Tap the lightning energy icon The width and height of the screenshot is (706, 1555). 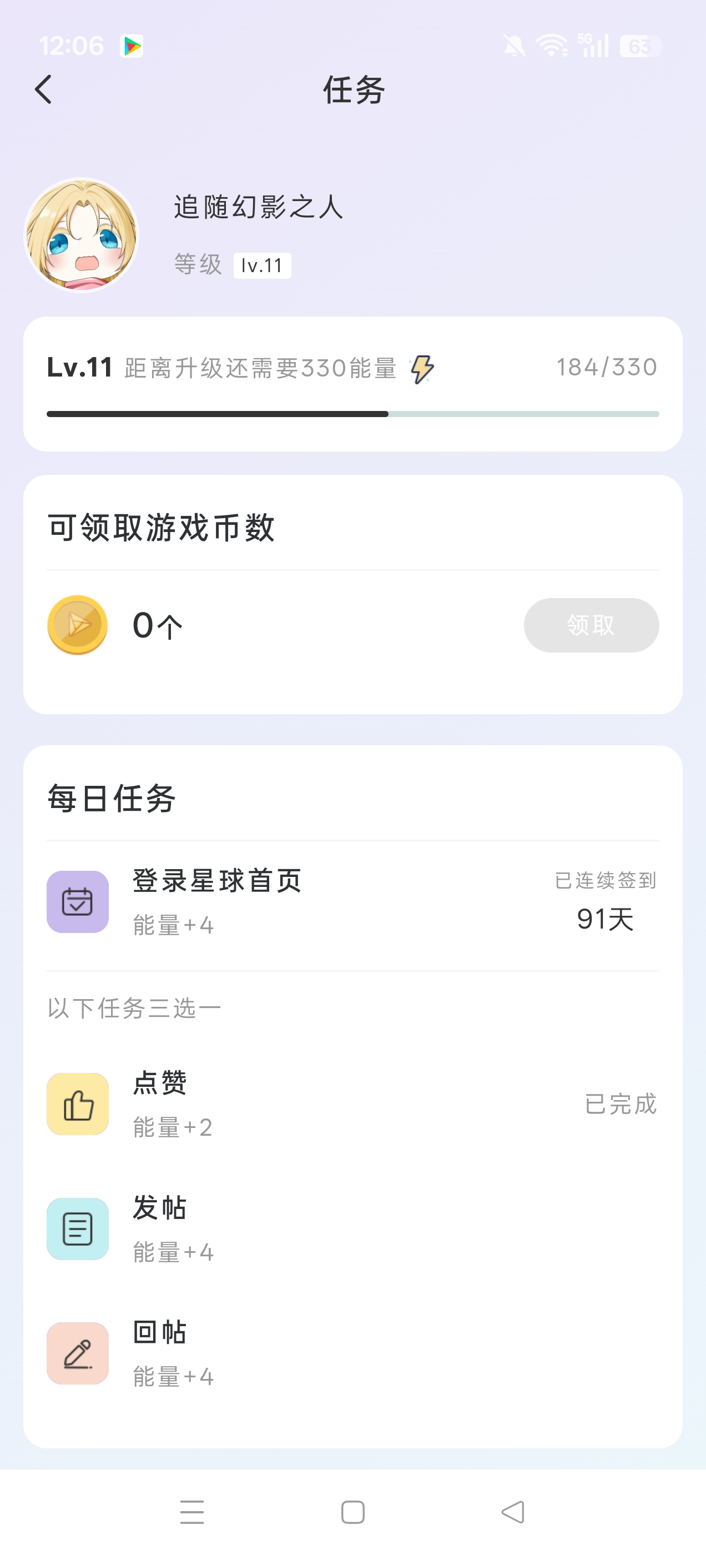point(422,368)
